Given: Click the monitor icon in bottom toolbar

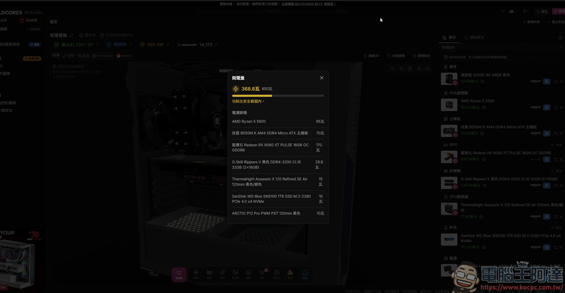Looking at the screenshot, I should click(x=235, y=274).
